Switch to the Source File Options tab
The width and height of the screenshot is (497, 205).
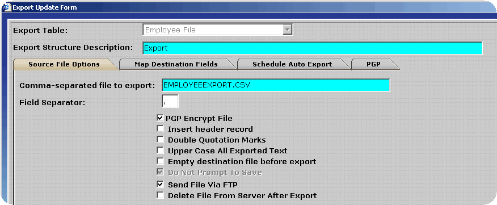tap(64, 64)
